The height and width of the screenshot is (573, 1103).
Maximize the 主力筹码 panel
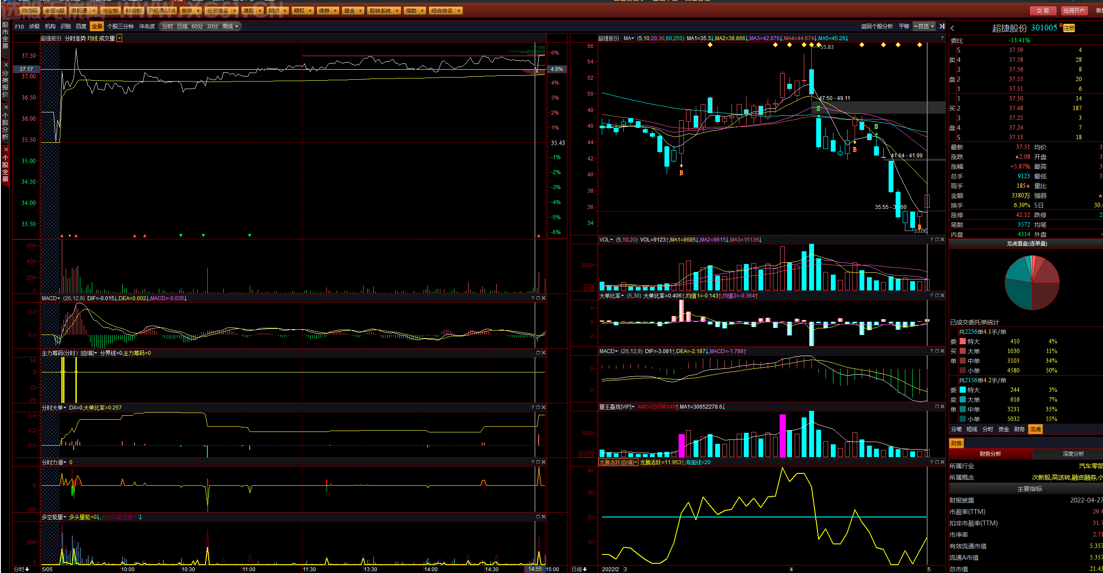[538, 353]
